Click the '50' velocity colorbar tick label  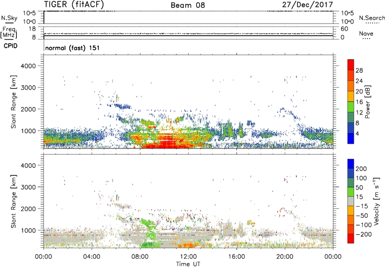[359, 187]
